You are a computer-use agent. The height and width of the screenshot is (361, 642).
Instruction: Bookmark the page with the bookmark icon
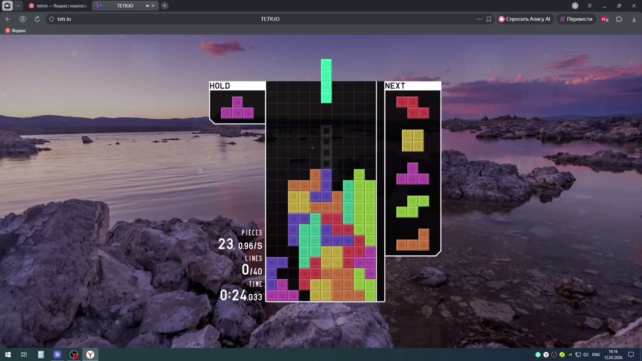tap(489, 19)
